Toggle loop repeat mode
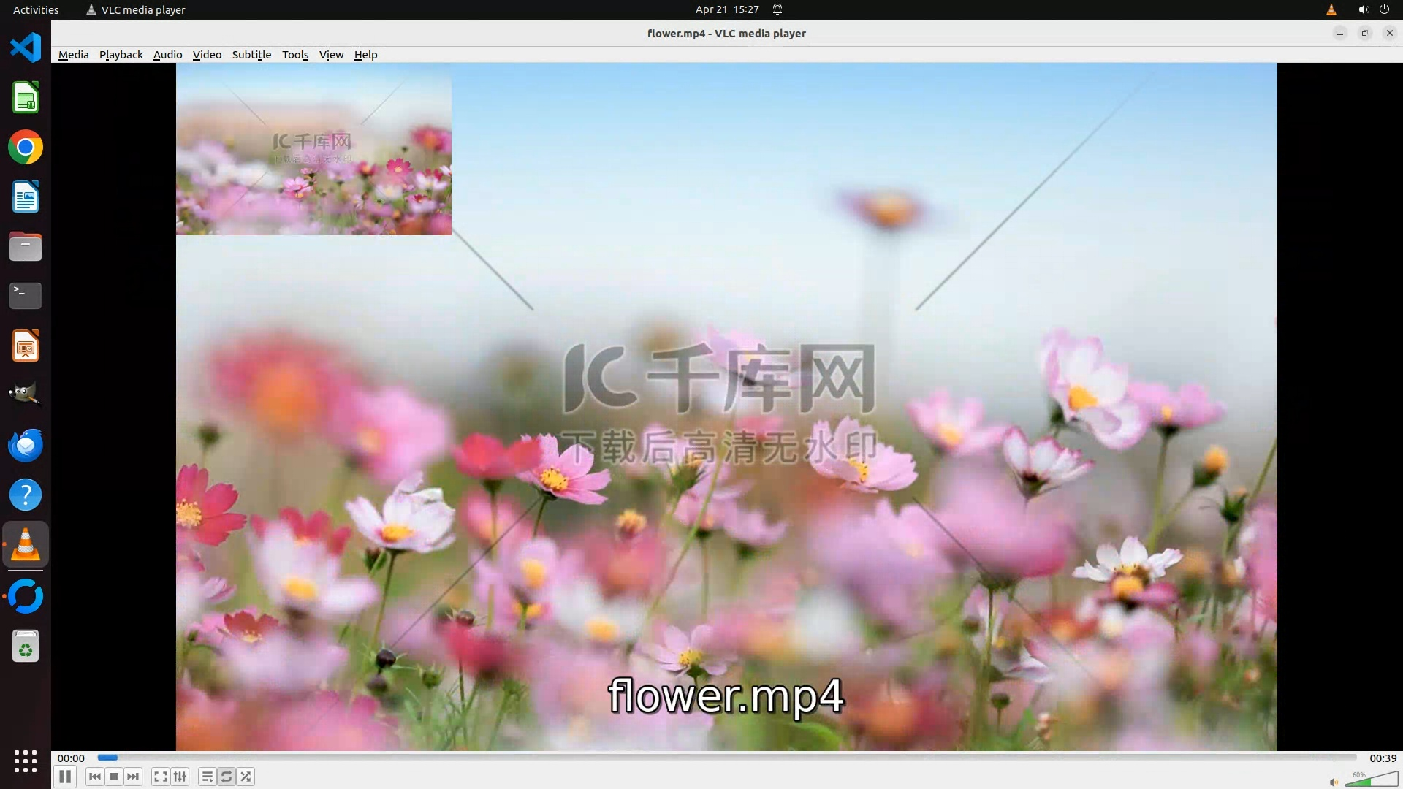This screenshot has height=789, width=1403. tap(227, 777)
